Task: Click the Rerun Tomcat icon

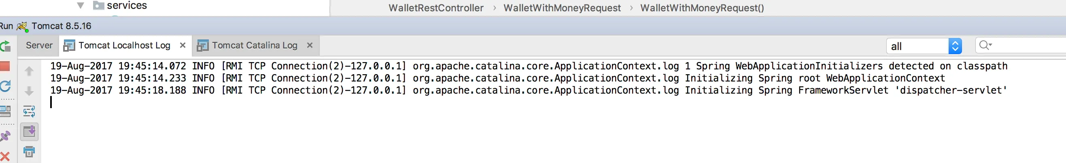Action: point(5,46)
